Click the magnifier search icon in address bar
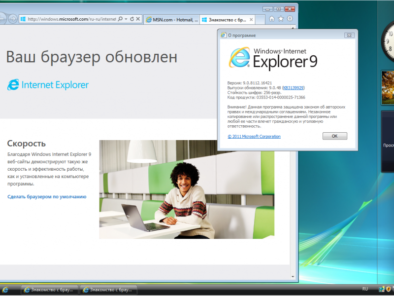The height and width of the screenshot is (296, 394). [x=120, y=19]
